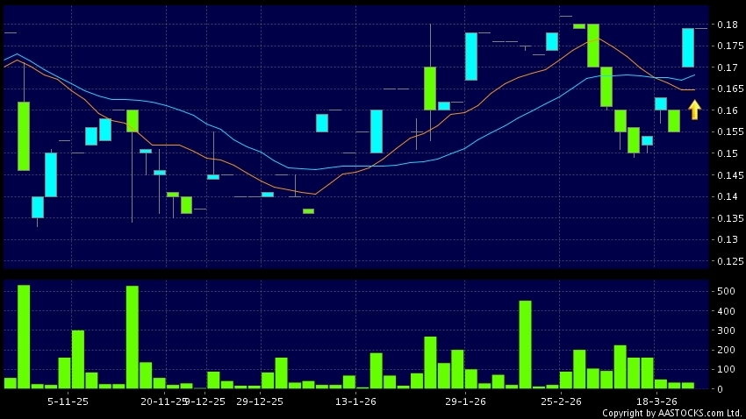Click the 0.125 price axis label
Image resolution: width=746 pixels, height=419 pixels.
point(729,261)
